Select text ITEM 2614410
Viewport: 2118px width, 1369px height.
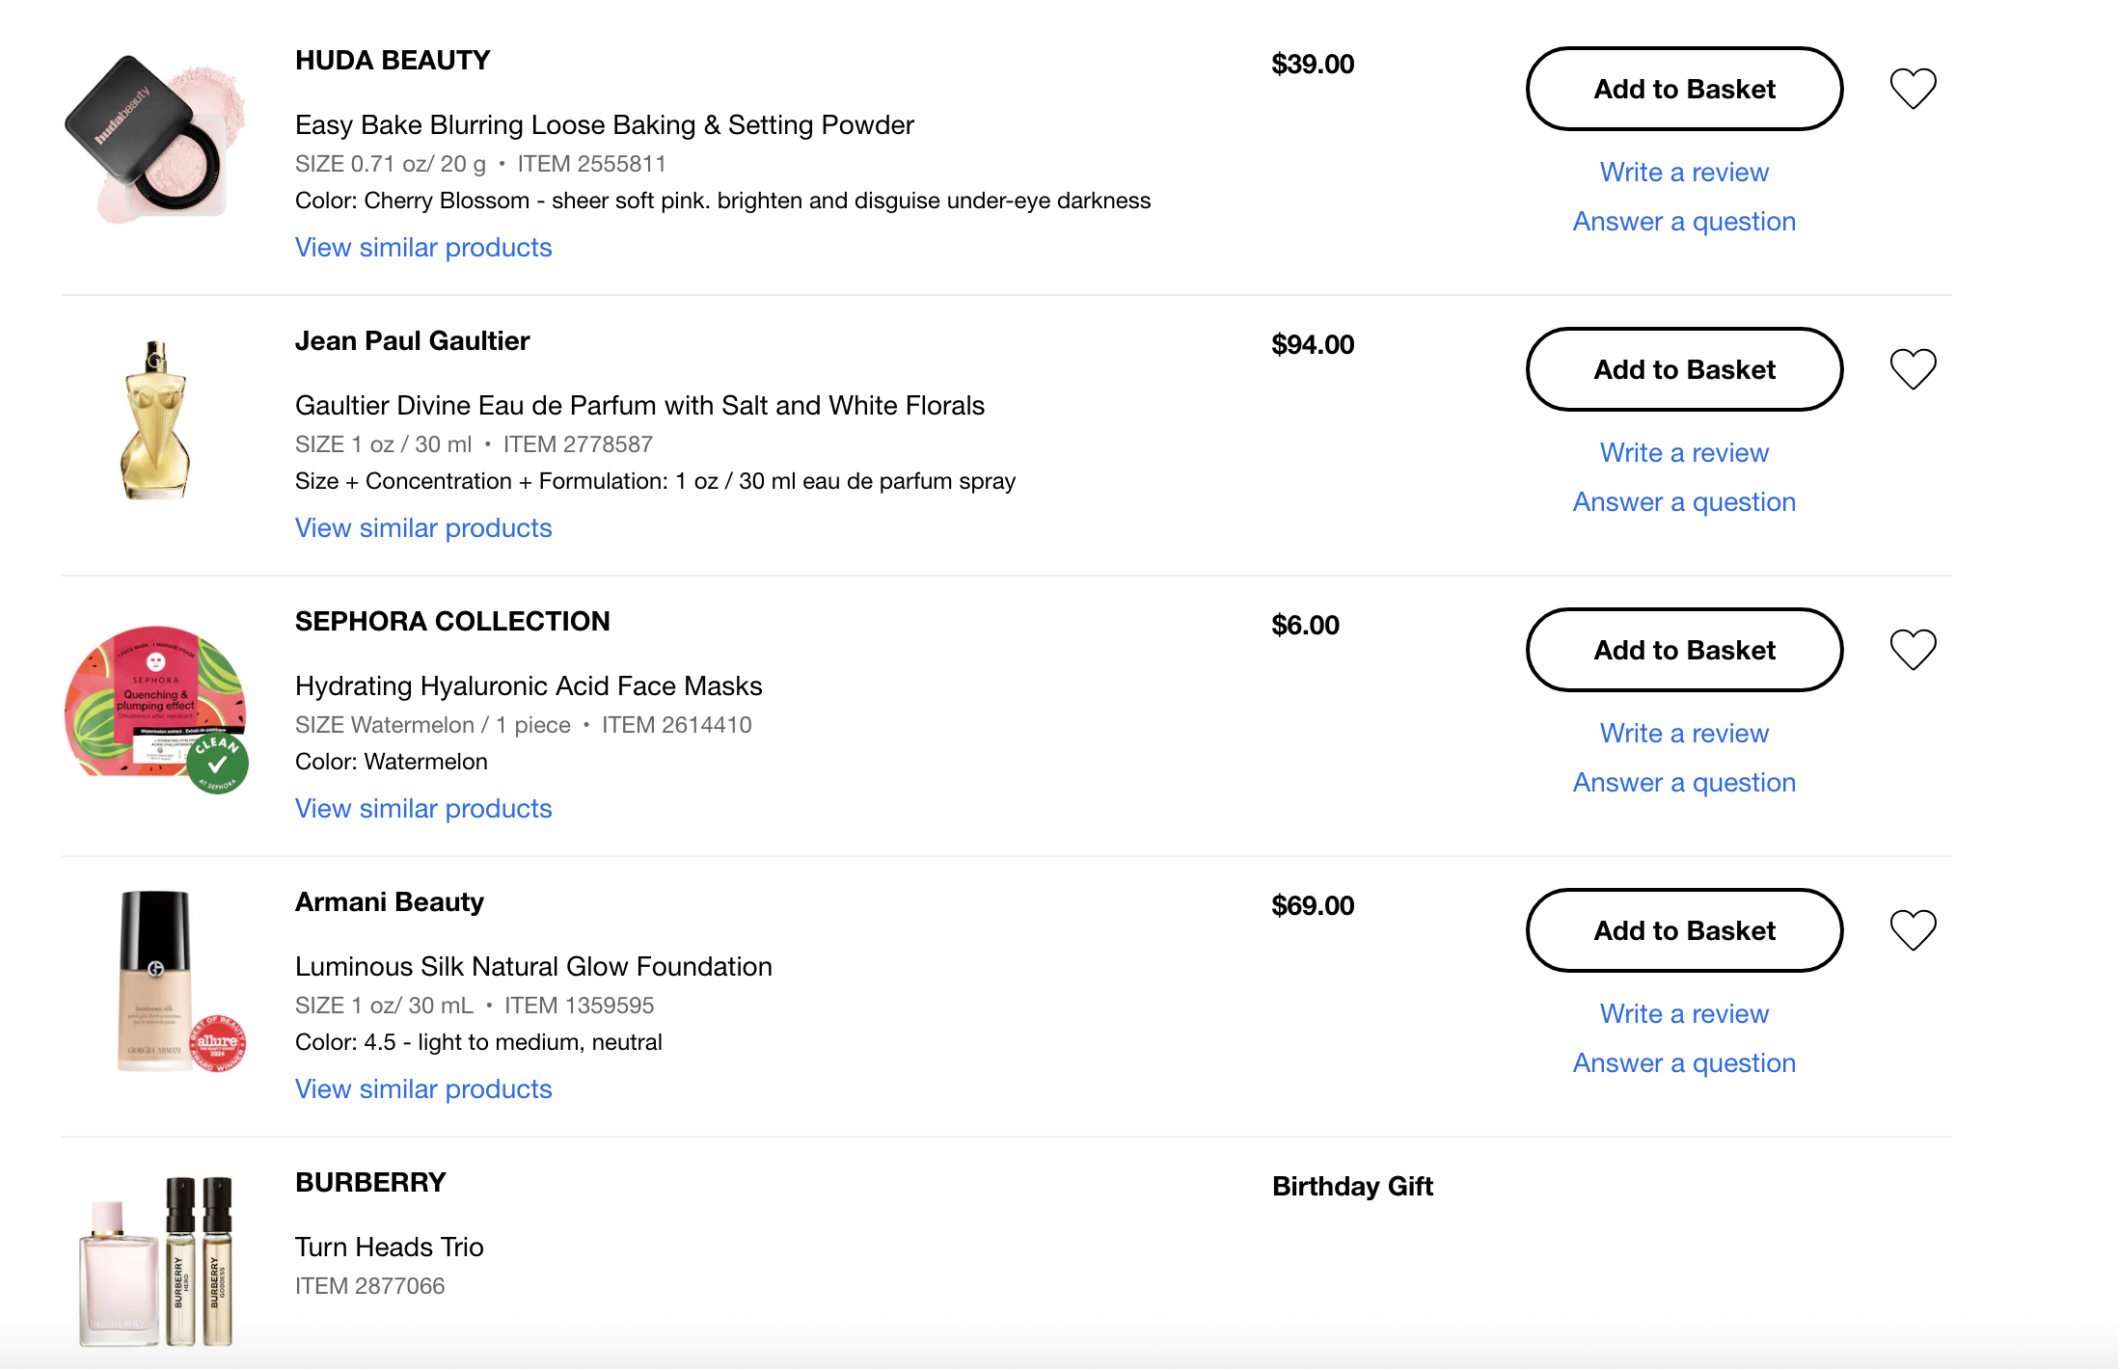pyautogui.click(x=676, y=726)
